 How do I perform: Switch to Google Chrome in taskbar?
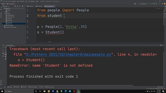(57, 91)
